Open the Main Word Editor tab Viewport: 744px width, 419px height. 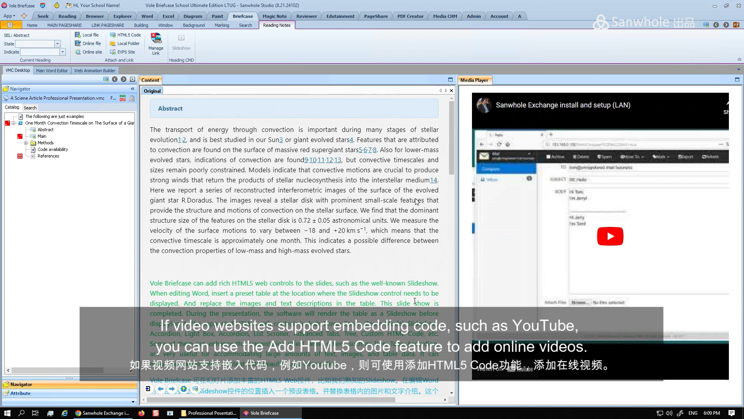(x=52, y=71)
